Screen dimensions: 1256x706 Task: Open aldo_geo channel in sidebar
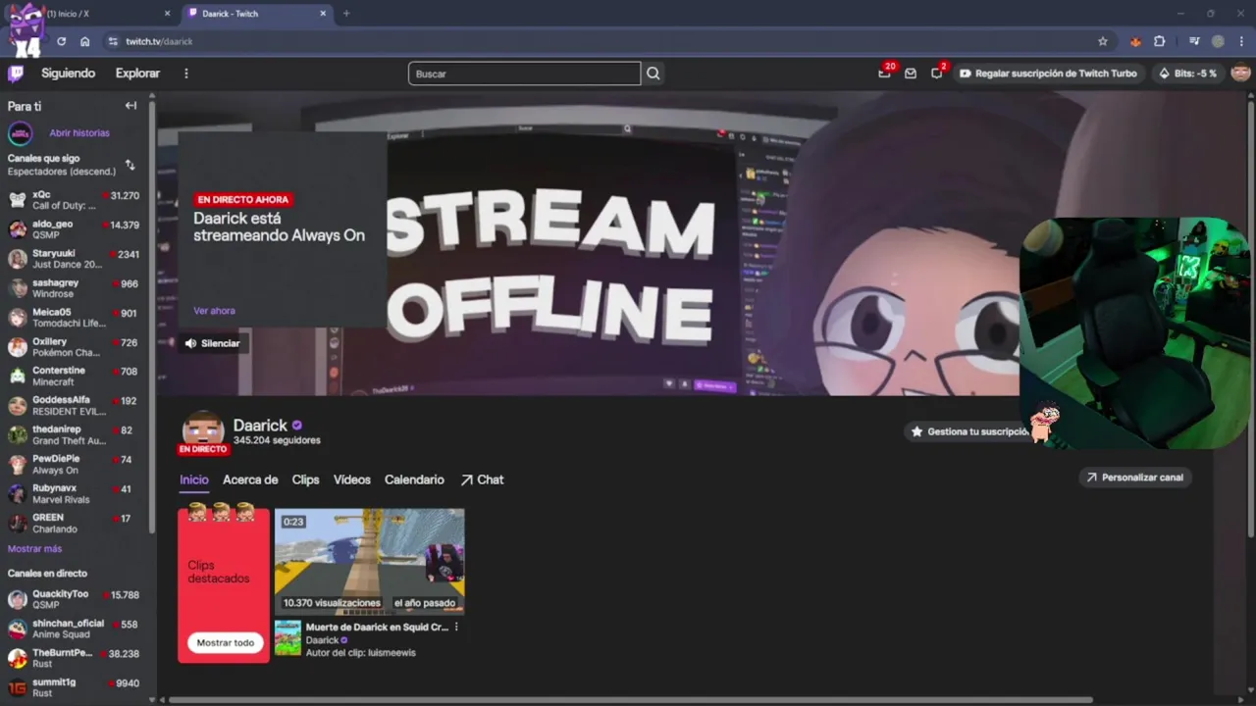(x=74, y=229)
